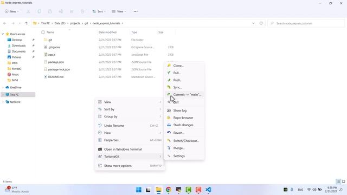
Task: Open recent locations dropdown arrow
Action: pyautogui.click(x=20, y=23)
